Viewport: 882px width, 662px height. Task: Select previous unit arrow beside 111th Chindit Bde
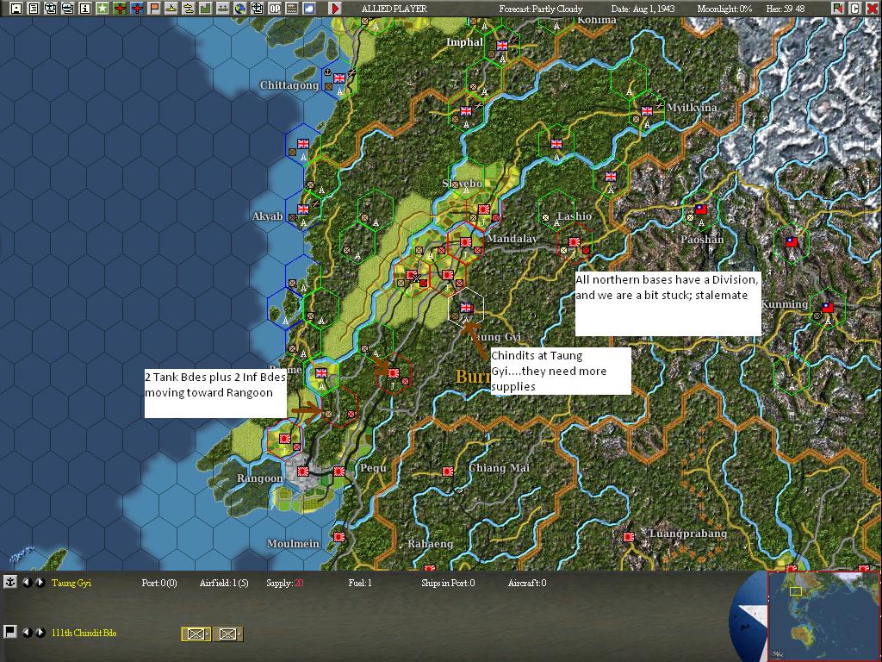coord(27,633)
